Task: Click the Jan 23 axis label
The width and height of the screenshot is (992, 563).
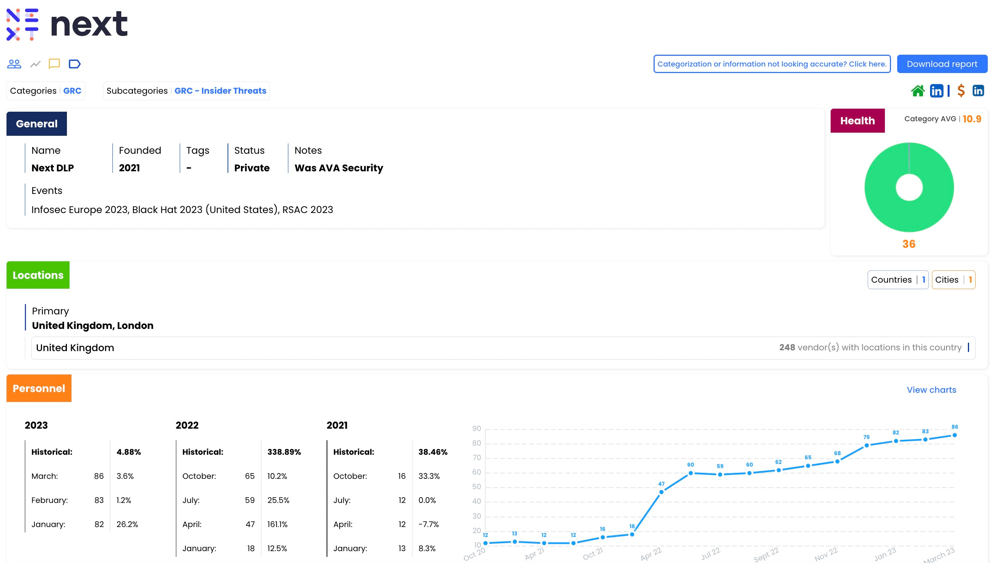Action: [885, 554]
